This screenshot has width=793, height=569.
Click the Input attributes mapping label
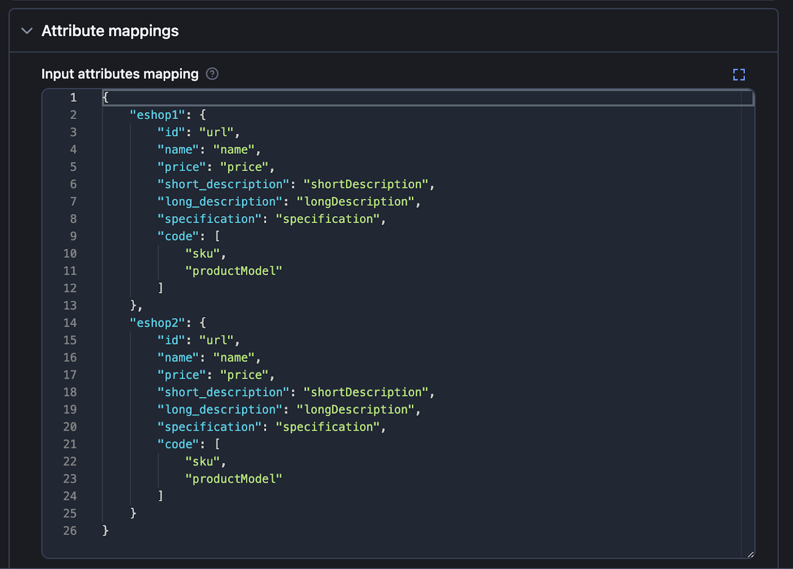click(119, 74)
